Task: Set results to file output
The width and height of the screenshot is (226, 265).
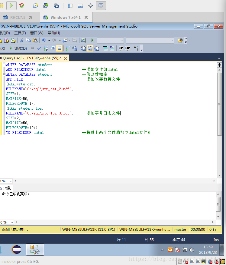Action: tap(97, 48)
